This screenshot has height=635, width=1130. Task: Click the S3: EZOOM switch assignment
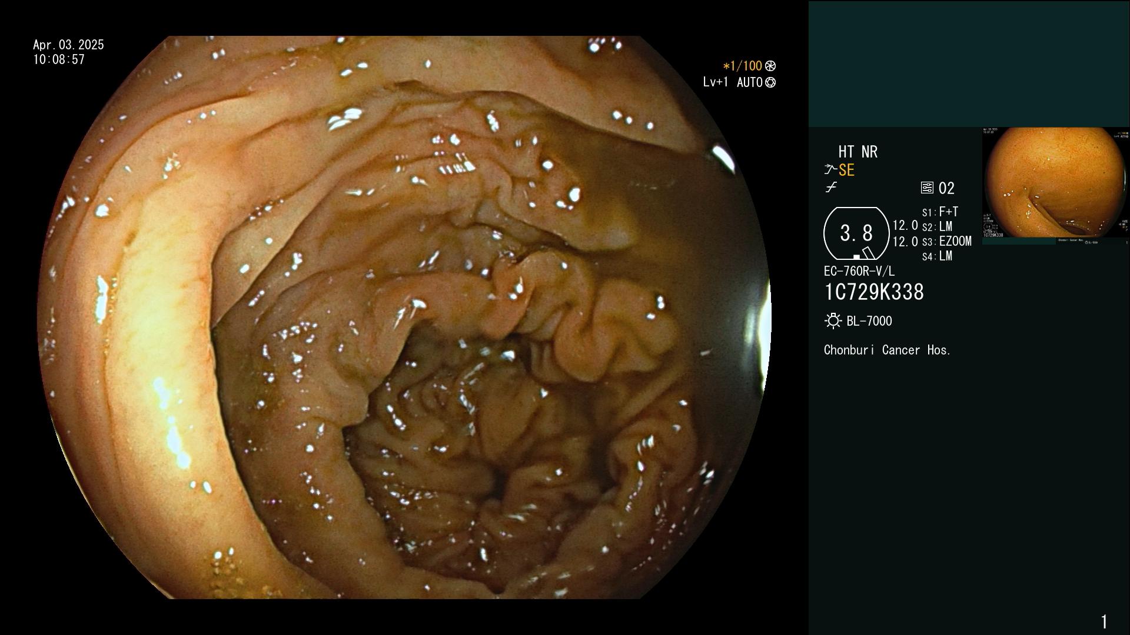pos(946,241)
